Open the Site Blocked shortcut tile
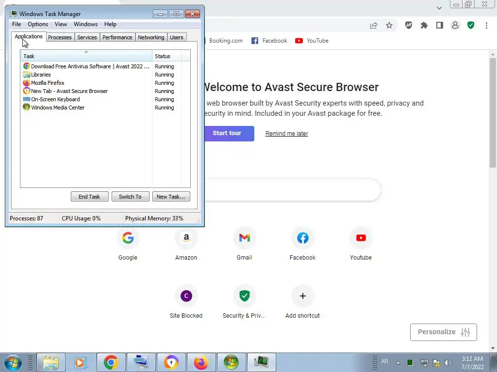The width and height of the screenshot is (497, 372). 186,302
